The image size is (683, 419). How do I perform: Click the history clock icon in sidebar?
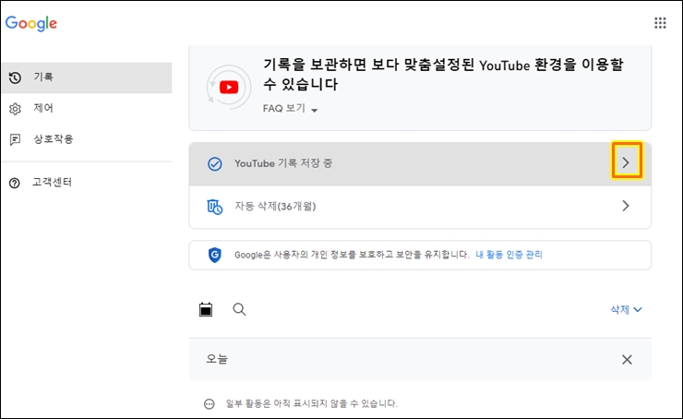click(15, 78)
